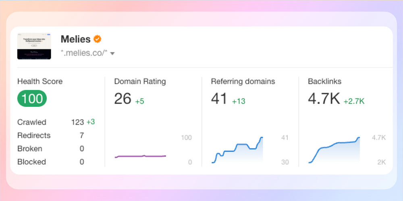This screenshot has height=201, width=403.
Task: Click the +13 referring domains change
Action: tap(239, 101)
